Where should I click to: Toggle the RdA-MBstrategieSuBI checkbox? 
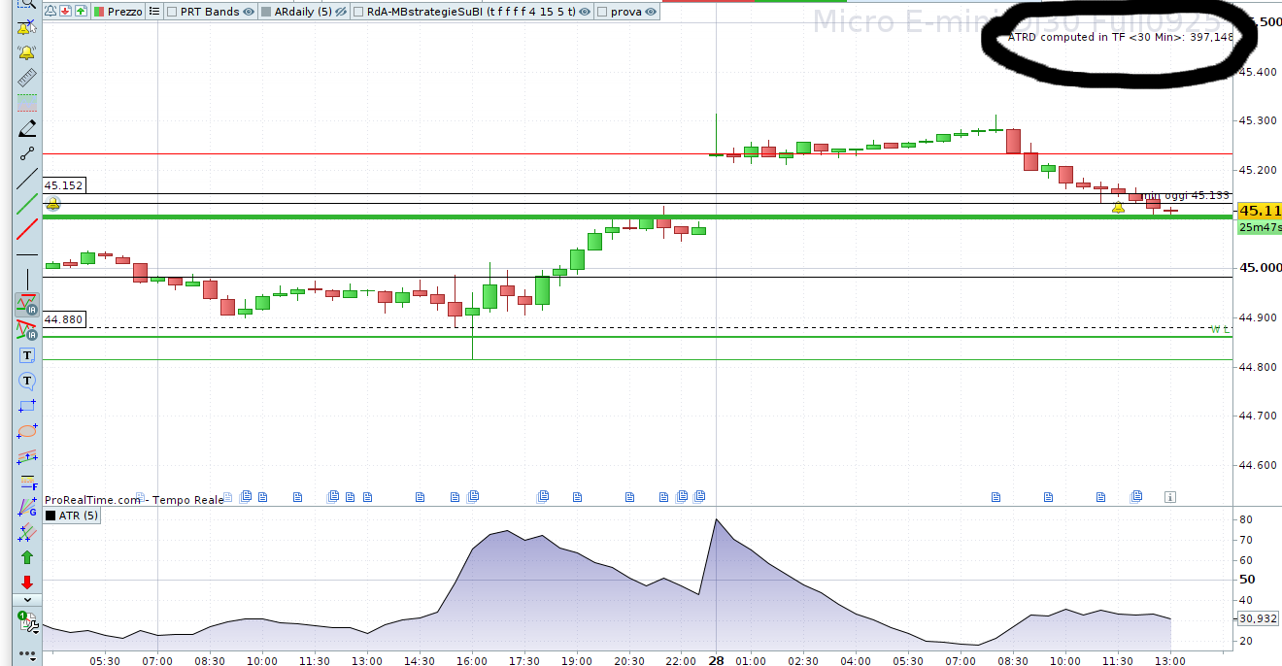point(359,13)
